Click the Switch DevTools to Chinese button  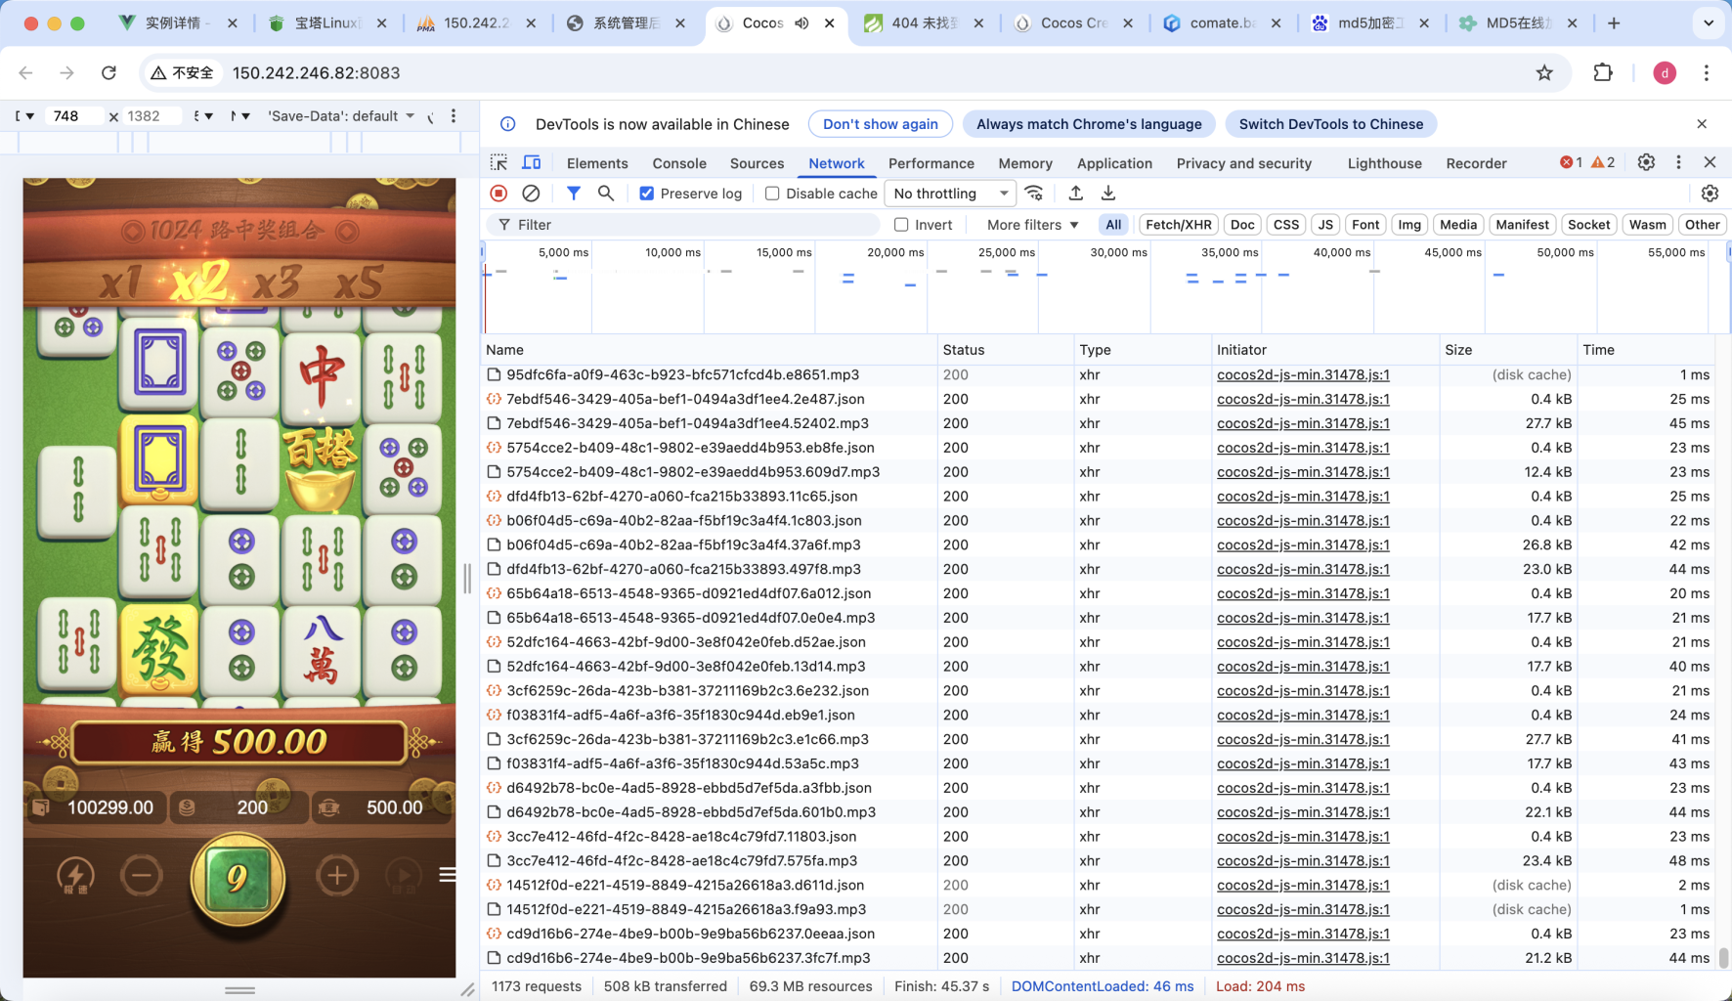click(x=1330, y=123)
